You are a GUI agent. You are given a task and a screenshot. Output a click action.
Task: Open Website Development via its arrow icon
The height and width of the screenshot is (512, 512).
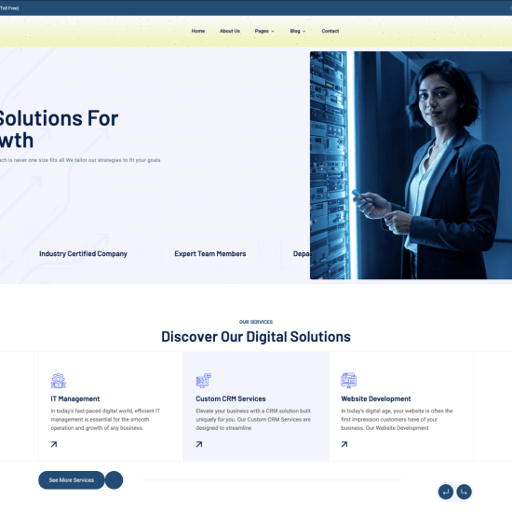pos(344,444)
